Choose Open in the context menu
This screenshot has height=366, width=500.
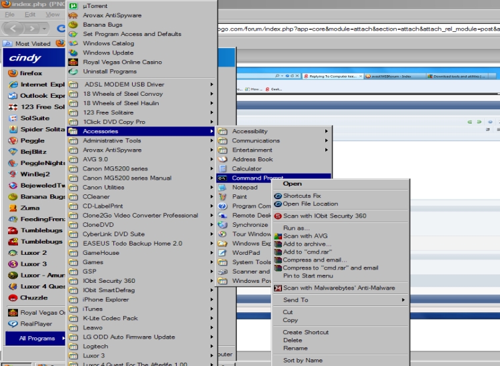[x=292, y=184]
